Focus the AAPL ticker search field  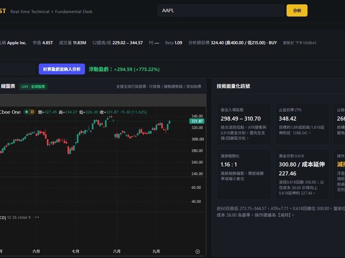[x=220, y=11]
